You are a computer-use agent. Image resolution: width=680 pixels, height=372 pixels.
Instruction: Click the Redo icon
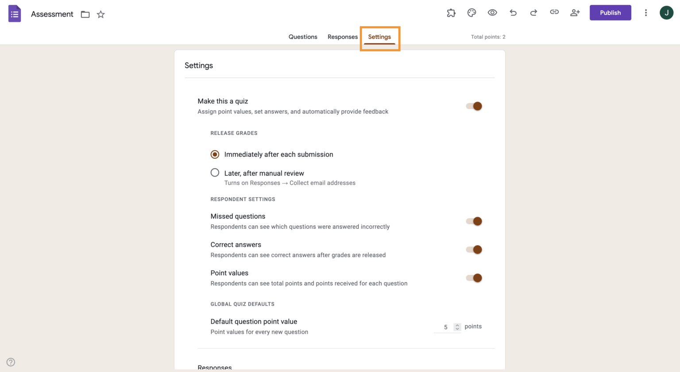pos(533,12)
